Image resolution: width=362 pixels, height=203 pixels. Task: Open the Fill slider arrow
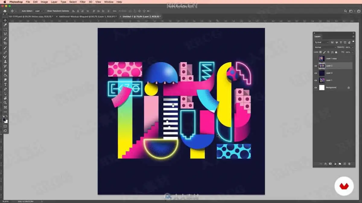tap(353, 52)
